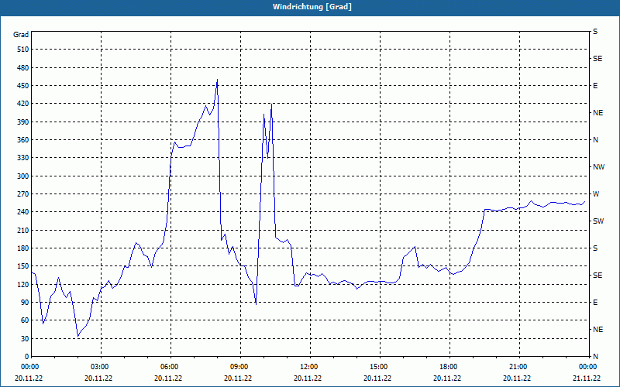The image size is (620, 387).
Task: Pick the 09:00 time label
Action: coord(240,367)
